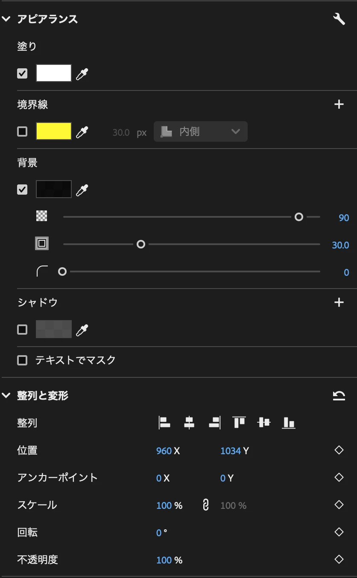The image size is (357, 578).
Task: Click the background size slider handle
Action: pos(140,244)
